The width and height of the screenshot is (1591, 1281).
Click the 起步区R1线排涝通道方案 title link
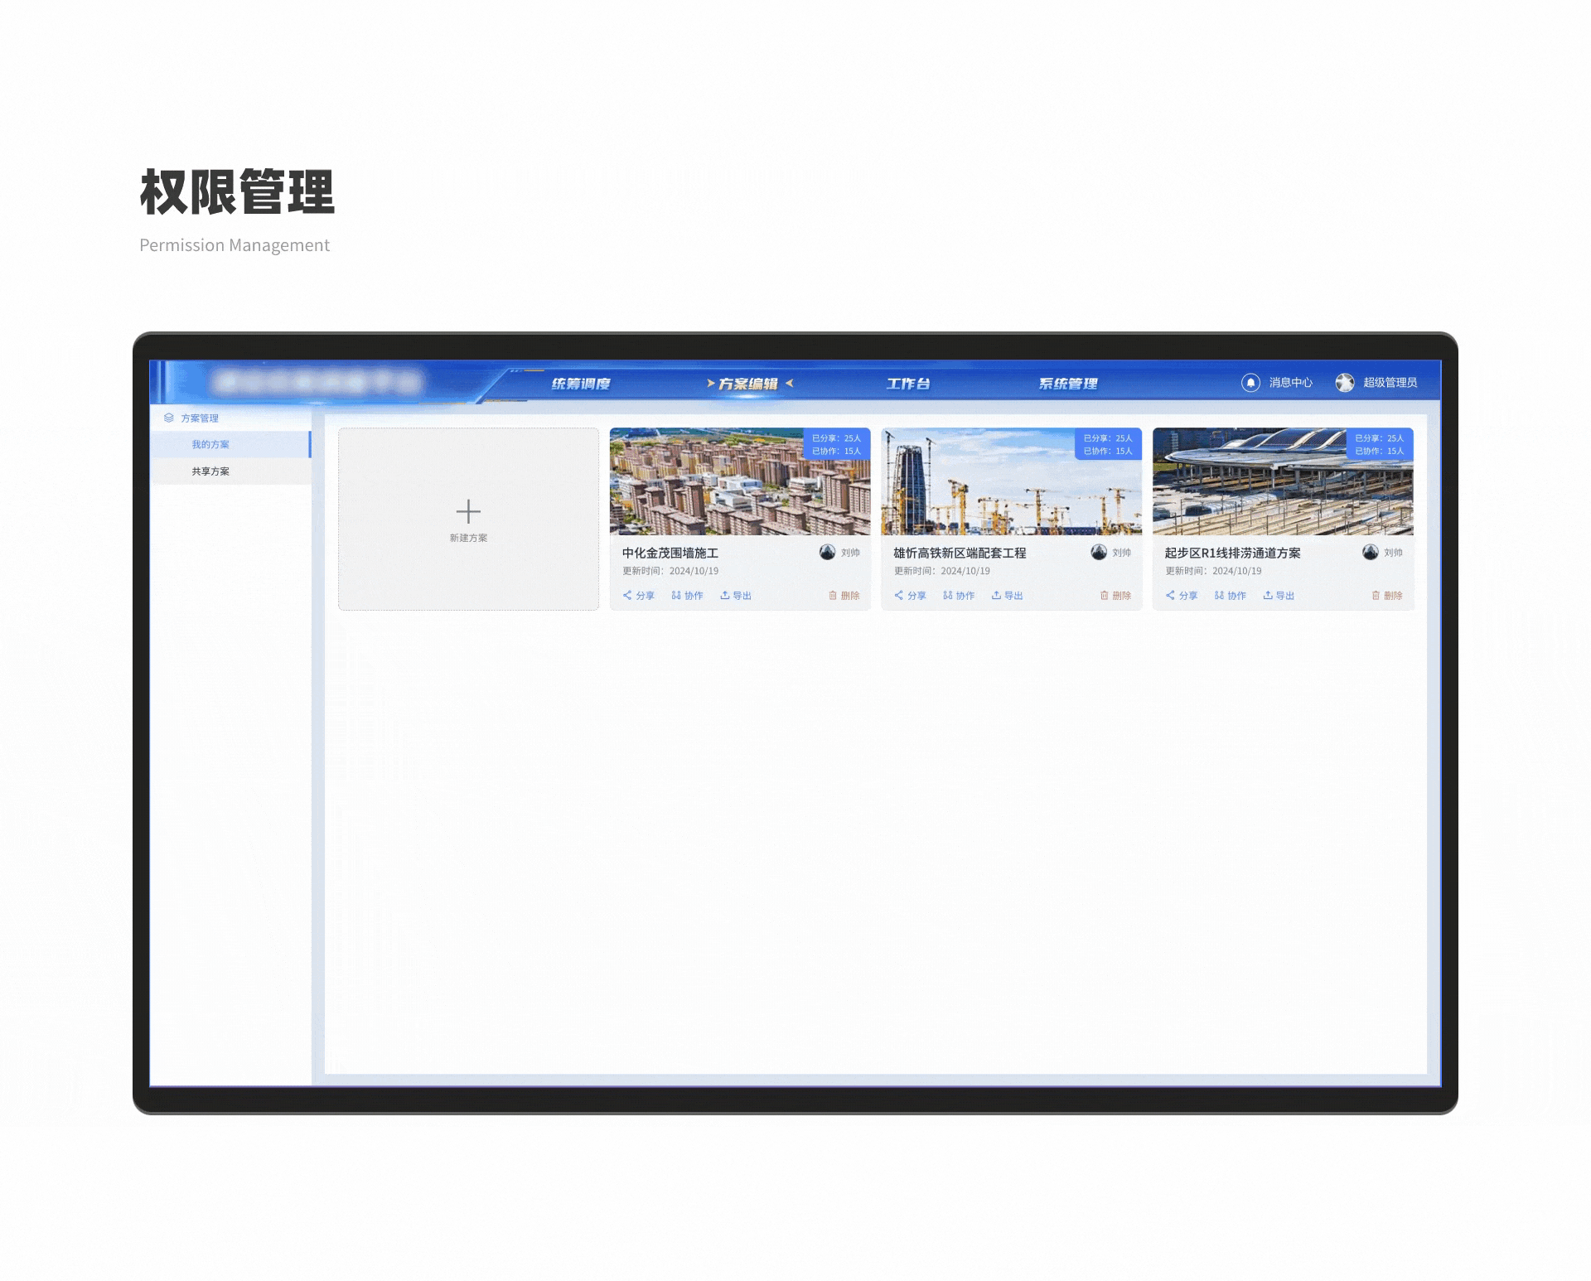click(1232, 553)
